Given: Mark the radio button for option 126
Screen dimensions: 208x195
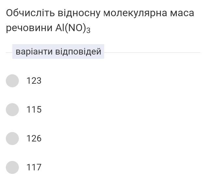Looking at the screenshot, I should pos(12,139).
